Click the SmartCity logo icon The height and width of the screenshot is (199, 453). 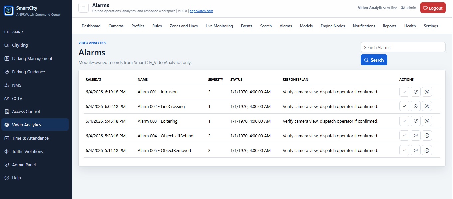(8, 11)
